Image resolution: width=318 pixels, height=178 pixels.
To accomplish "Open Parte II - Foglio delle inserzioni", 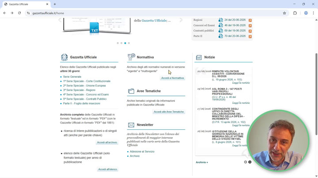I will (x=82, y=103).
